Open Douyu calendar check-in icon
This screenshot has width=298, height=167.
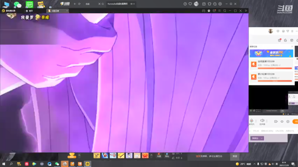pyautogui.click(x=204, y=4)
